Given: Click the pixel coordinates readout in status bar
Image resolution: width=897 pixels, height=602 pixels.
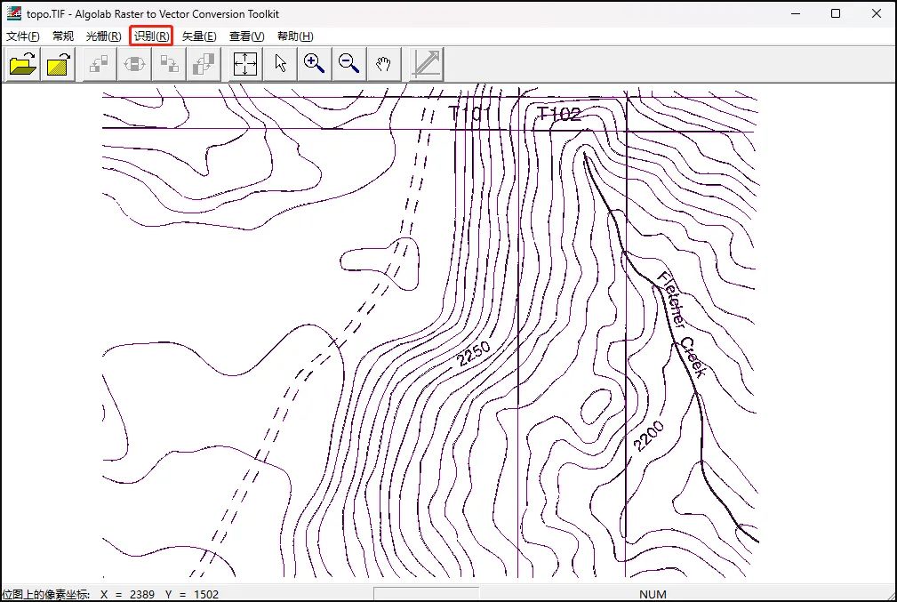Looking at the screenshot, I should 110,594.
